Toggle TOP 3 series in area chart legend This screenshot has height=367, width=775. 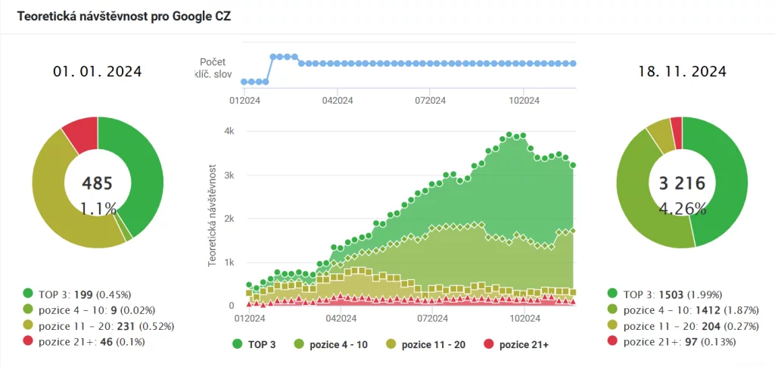254,345
